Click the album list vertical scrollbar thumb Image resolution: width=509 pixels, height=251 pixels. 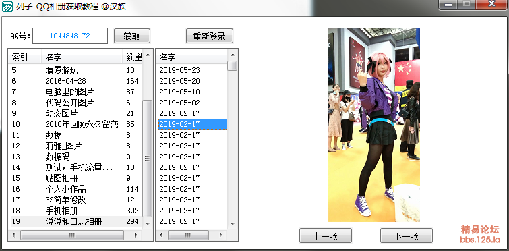click(x=148, y=158)
